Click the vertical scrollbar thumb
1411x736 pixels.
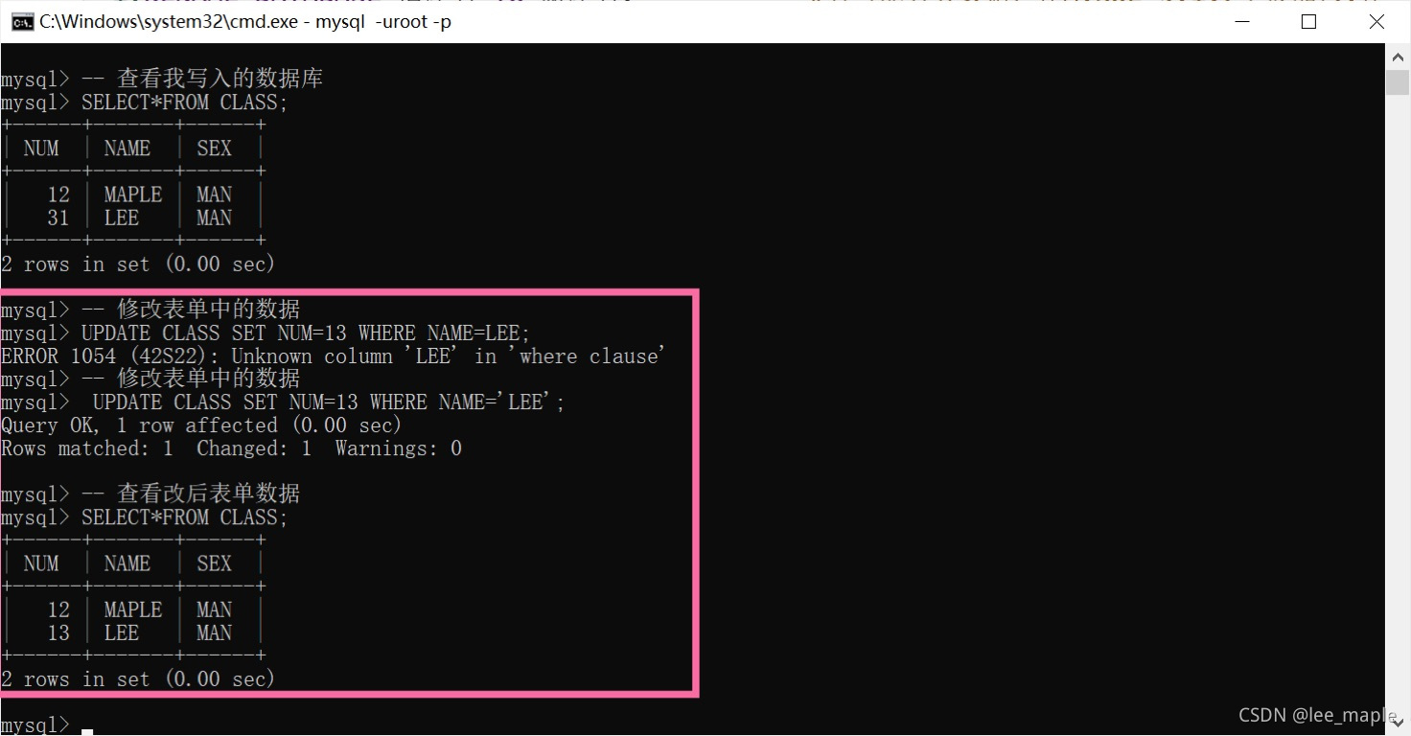click(1397, 82)
